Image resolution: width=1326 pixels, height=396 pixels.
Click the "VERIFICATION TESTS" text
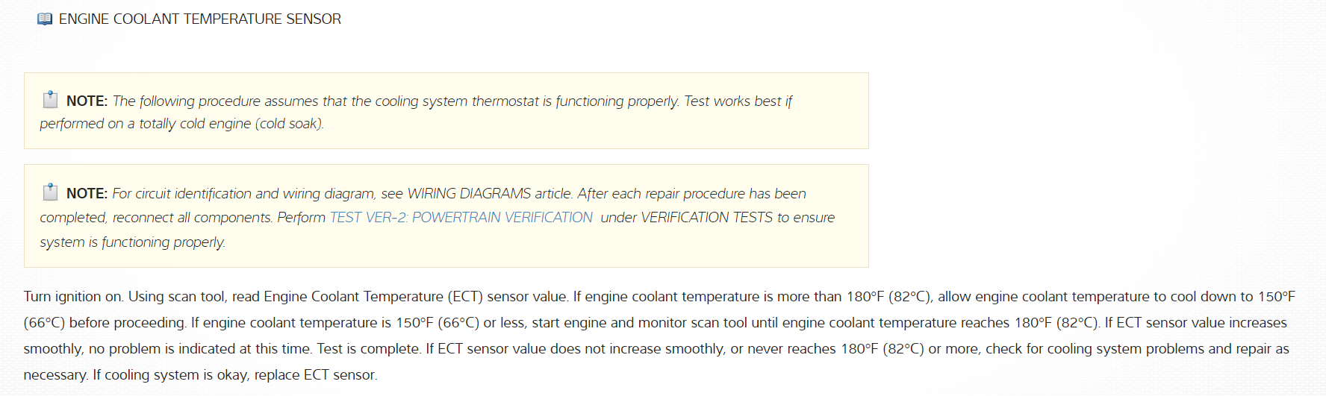[706, 218]
